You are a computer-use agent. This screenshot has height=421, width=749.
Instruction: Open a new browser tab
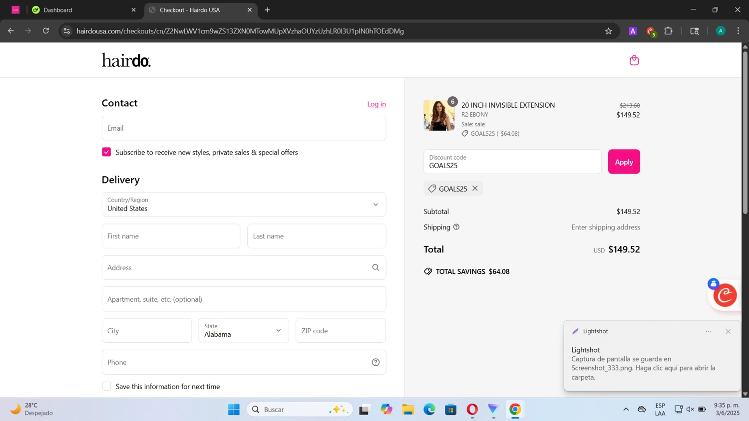point(267,10)
